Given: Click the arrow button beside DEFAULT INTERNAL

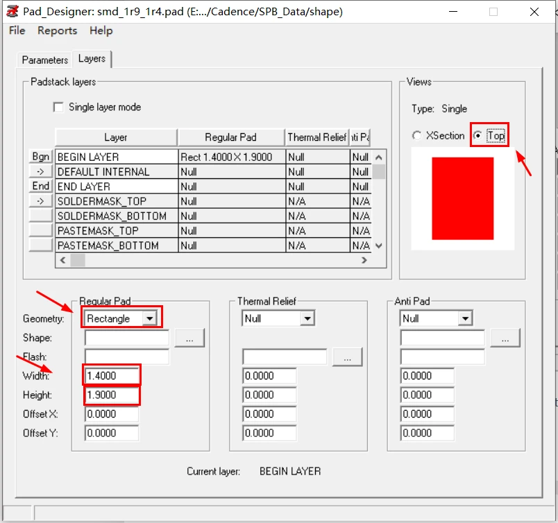Looking at the screenshot, I should (41, 171).
